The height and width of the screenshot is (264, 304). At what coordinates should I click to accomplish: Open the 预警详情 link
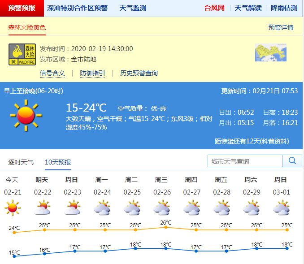pos(281,27)
